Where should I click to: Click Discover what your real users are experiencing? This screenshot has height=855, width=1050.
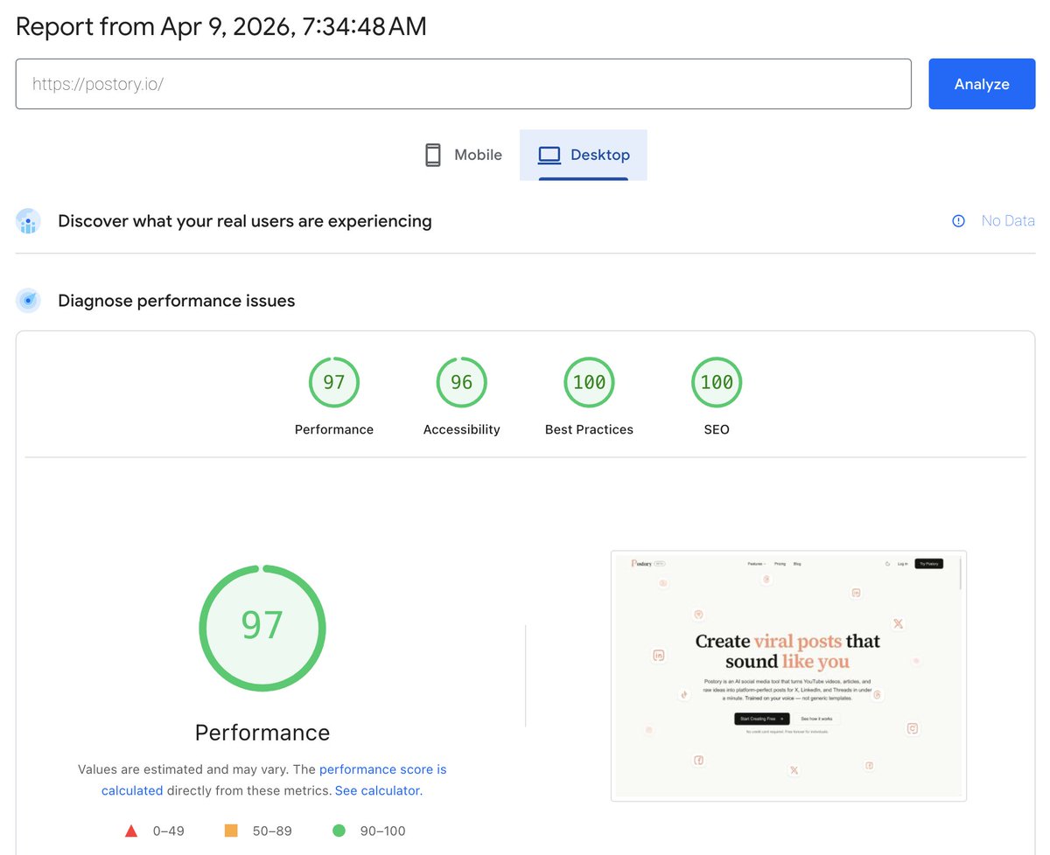click(x=245, y=221)
